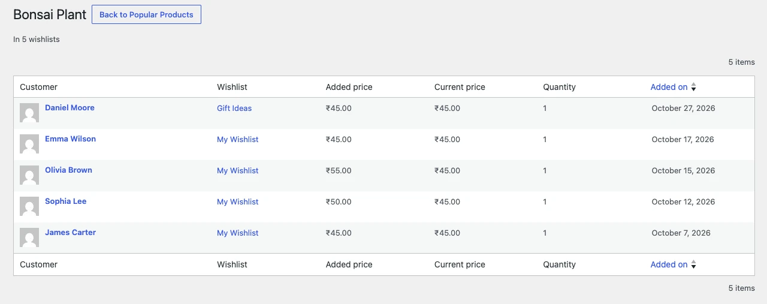The width and height of the screenshot is (767, 304).
Task: Open Olivia Brown's avatar thumbnail
Action: (29, 175)
